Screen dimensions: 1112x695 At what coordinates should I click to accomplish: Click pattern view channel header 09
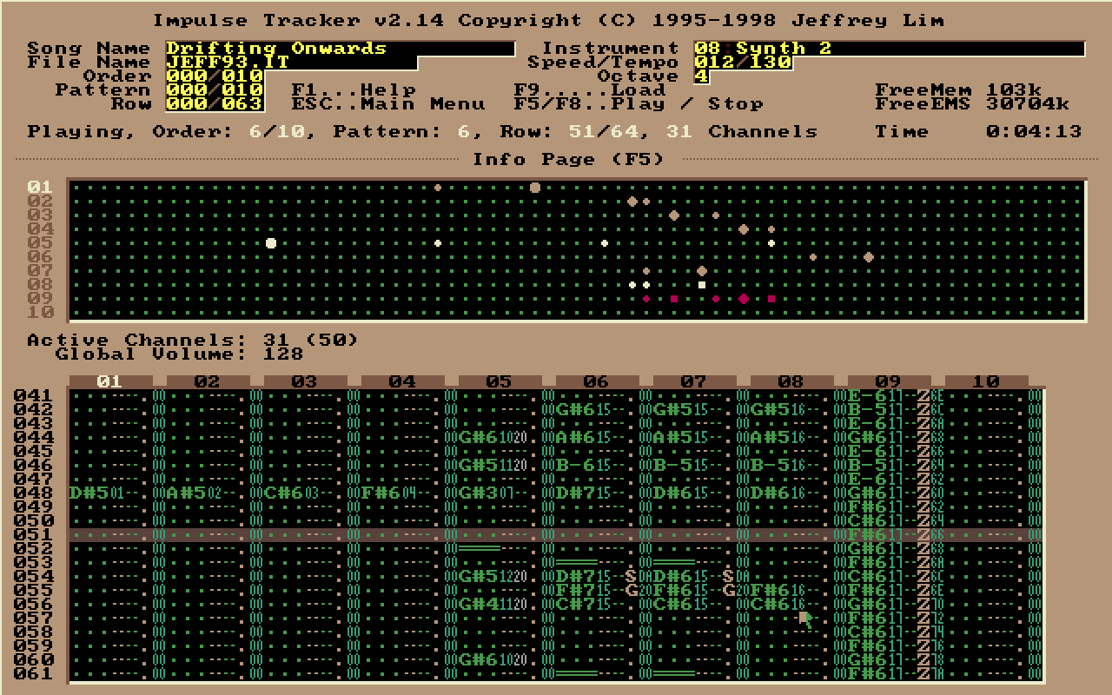click(x=889, y=381)
